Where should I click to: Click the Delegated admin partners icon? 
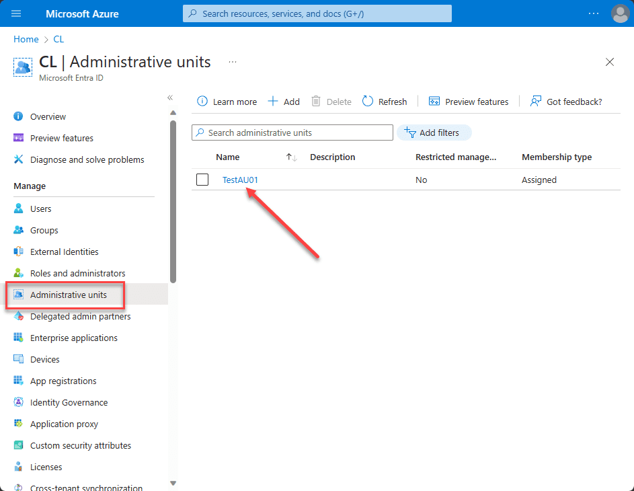(18, 316)
